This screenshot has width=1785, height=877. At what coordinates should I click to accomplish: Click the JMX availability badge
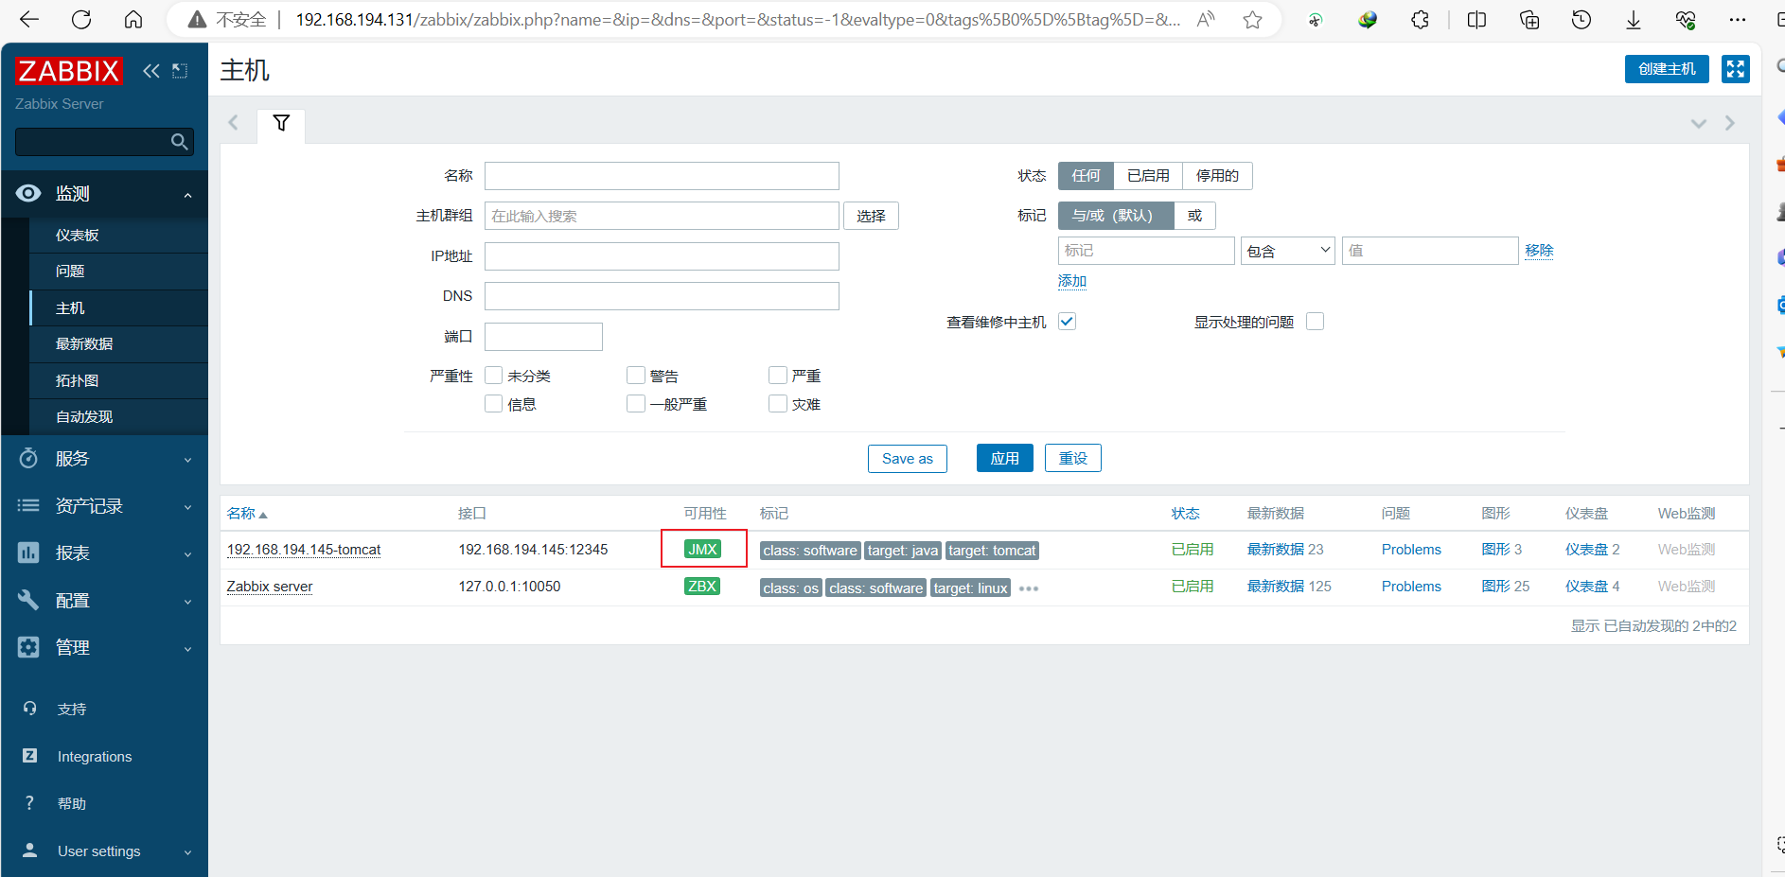702,550
